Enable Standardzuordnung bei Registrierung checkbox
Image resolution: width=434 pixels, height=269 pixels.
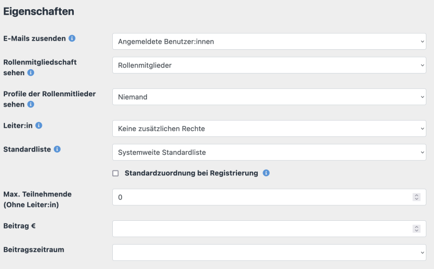click(116, 173)
